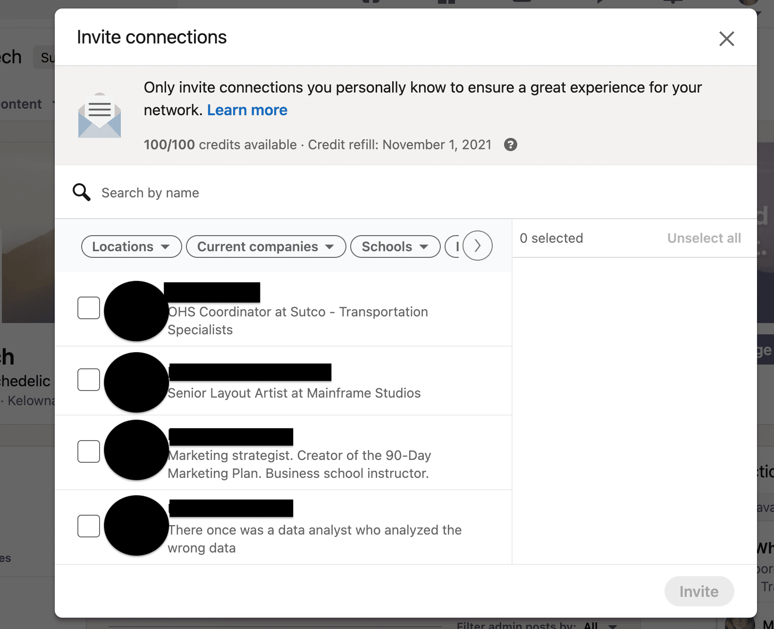Open the Current companies filter dropdown
The width and height of the screenshot is (774, 629).
tap(266, 246)
